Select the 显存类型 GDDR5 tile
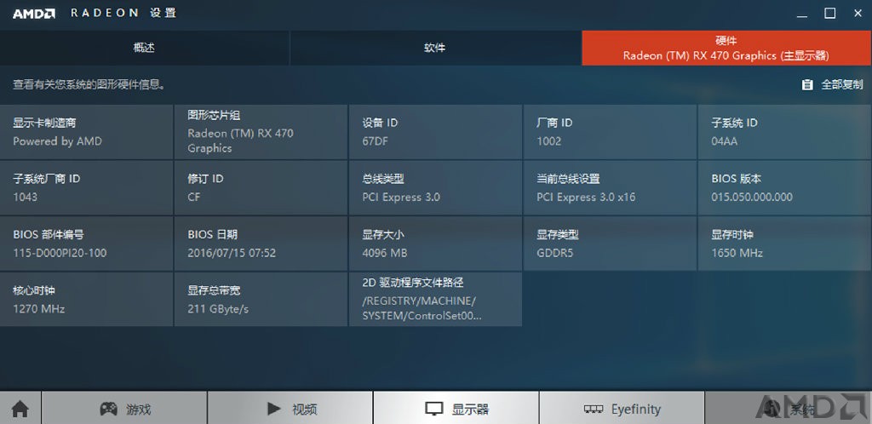 [x=610, y=244]
